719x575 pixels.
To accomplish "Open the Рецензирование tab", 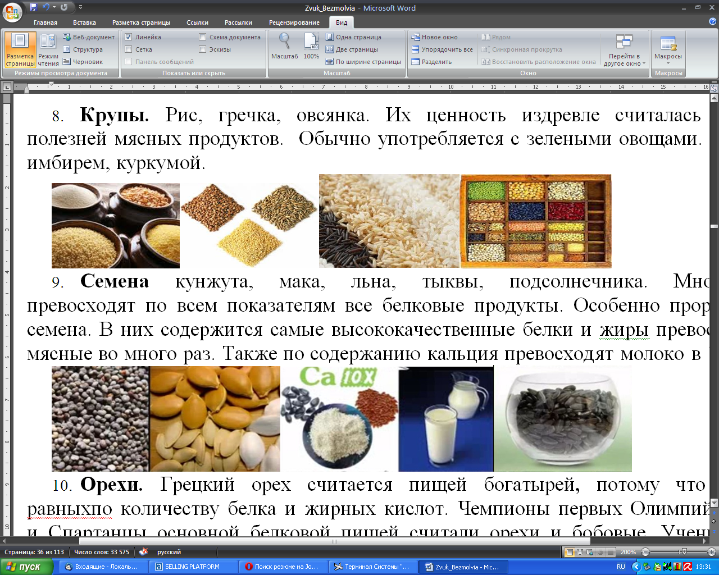I will (x=294, y=22).
